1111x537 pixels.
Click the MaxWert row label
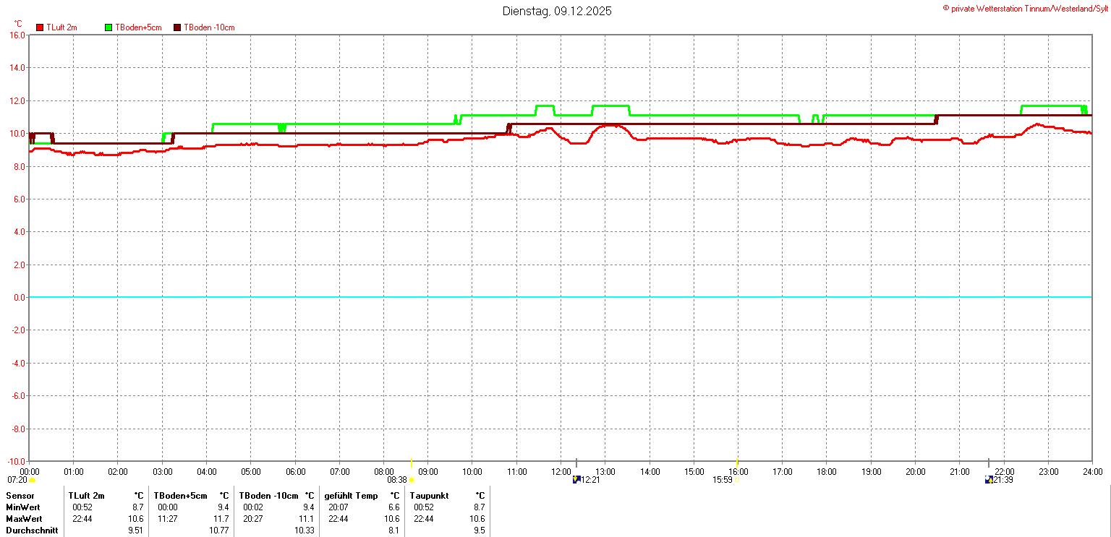pos(24,519)
